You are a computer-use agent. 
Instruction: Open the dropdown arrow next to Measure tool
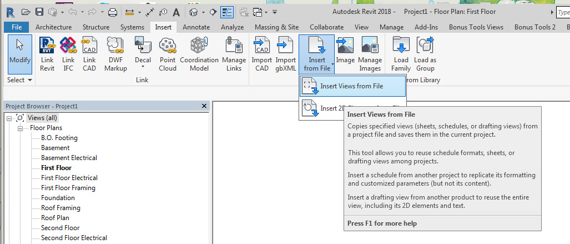pos(139,12)
